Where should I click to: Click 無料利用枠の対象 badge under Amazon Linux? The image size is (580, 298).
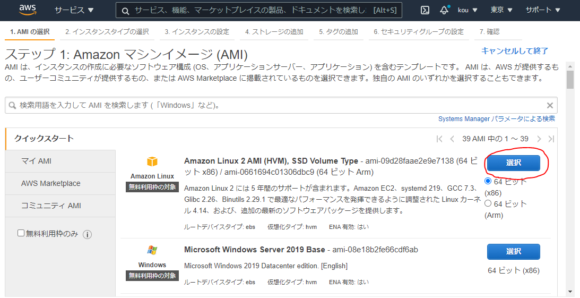click(x=152, y=187)
